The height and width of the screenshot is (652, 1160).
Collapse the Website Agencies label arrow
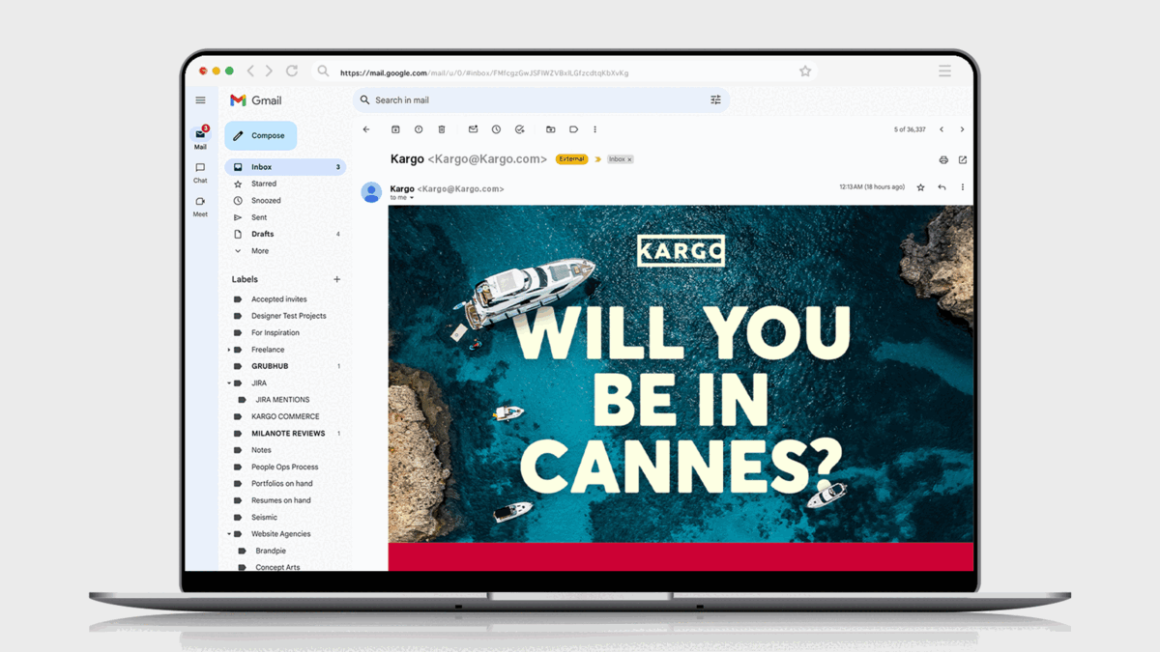229,534
